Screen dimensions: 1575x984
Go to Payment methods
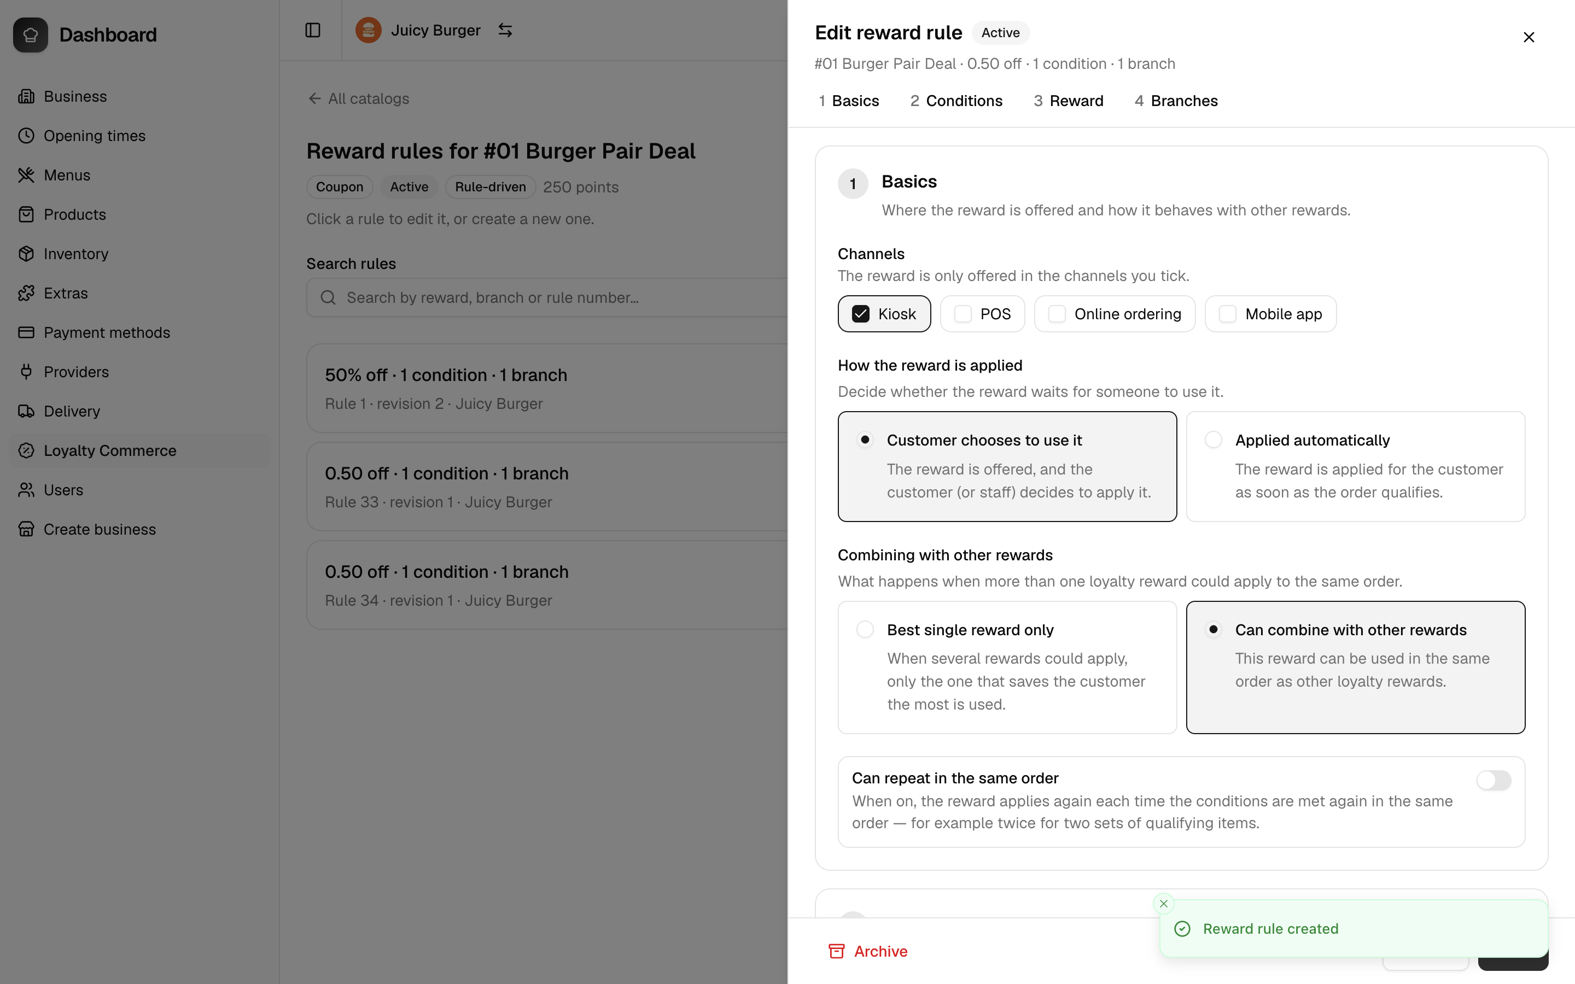tap(139, 332)
